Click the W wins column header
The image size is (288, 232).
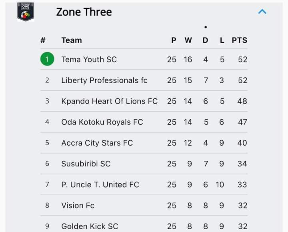(188, 40)
